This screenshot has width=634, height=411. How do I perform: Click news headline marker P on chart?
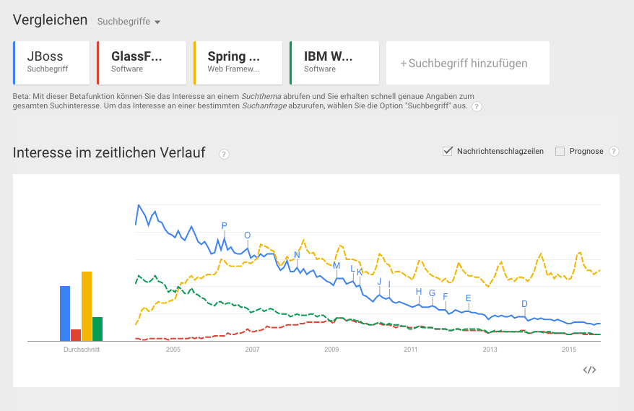coord(224,226)
